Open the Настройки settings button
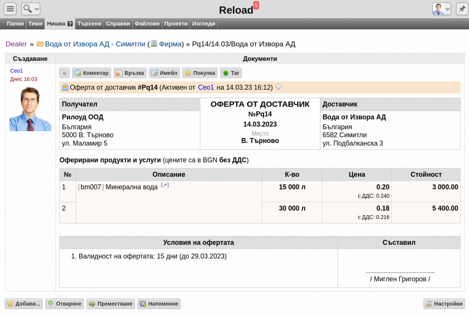Screen dimensions: 469x314 (444, 304)
